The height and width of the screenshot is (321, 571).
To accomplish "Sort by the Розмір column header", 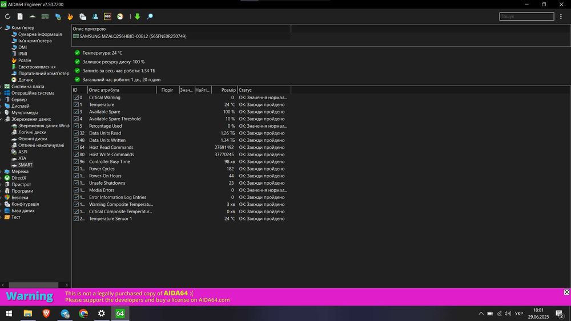I will 224,90.
